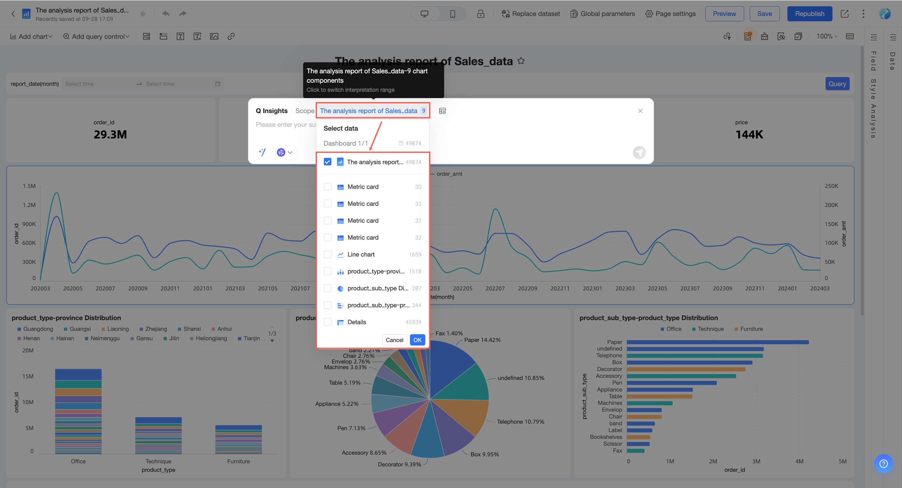Click the insert link icon
This screenshot has height=488, width=902.
[x=231, y=36]
